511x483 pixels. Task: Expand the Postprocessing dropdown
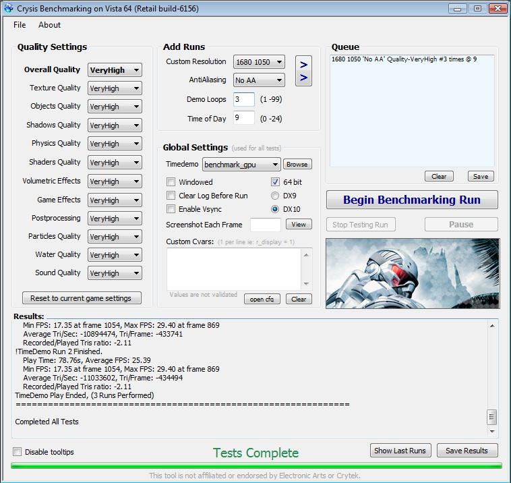tap(115, 219)
